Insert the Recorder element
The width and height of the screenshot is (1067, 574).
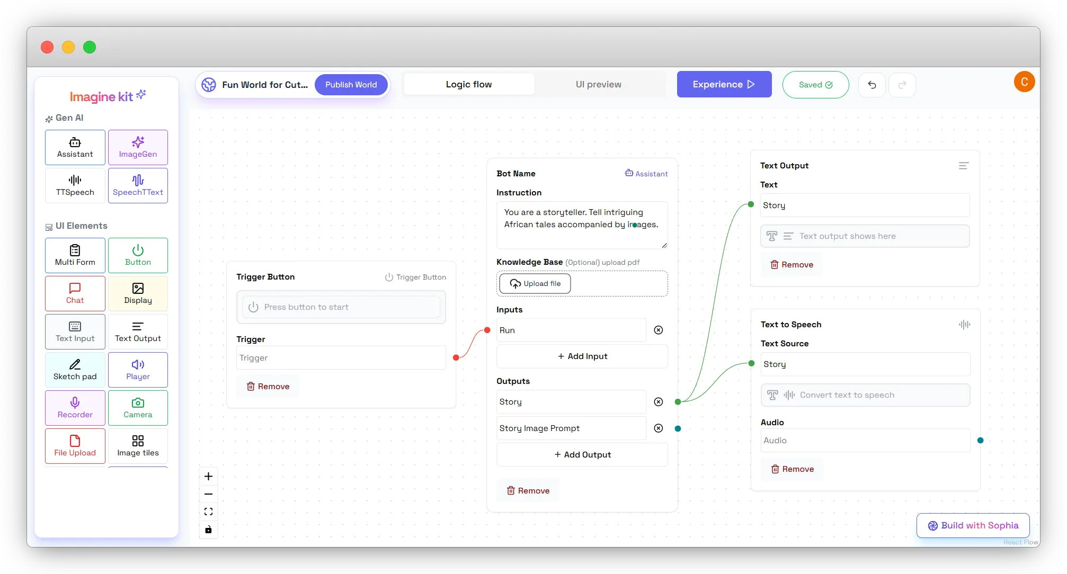(75, 408)
